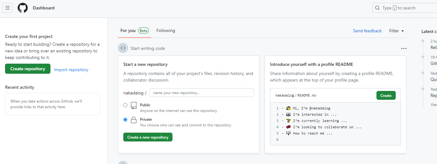Click the Private repository lock icon
437x164 pixels.
pos(134,120)
